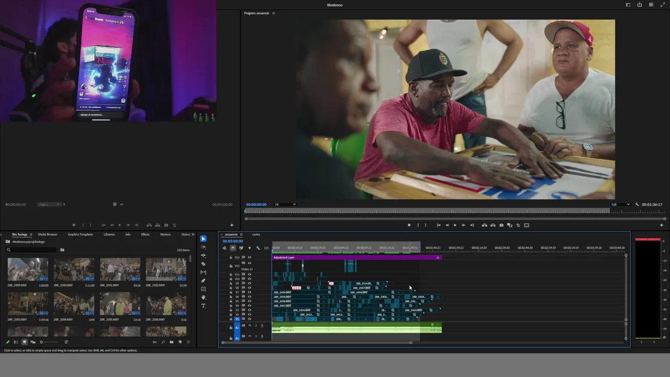Select the Pen tool
This screenshot has width=670, height=377.
[x=204, y=281]
